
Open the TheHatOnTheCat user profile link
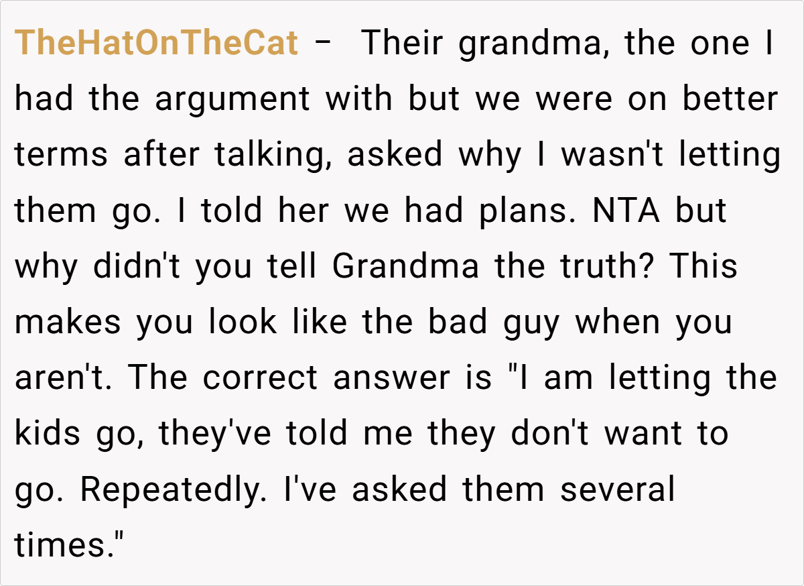coord(156,44)
